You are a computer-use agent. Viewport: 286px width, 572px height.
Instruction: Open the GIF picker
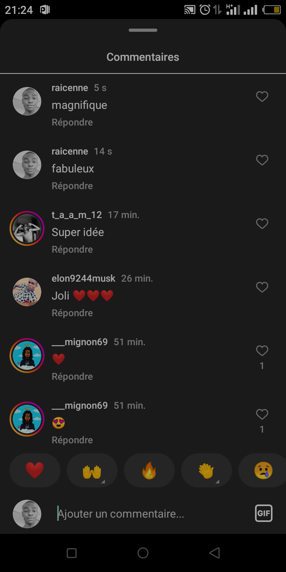(263, 513)
